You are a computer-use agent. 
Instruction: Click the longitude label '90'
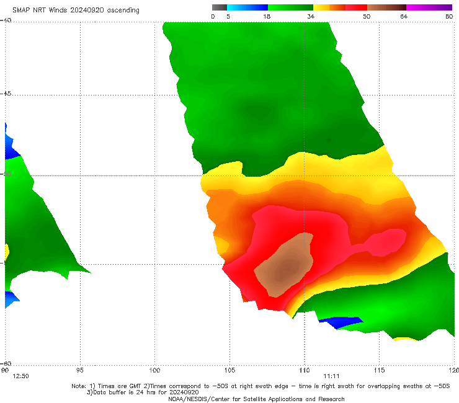click(5, 371)
